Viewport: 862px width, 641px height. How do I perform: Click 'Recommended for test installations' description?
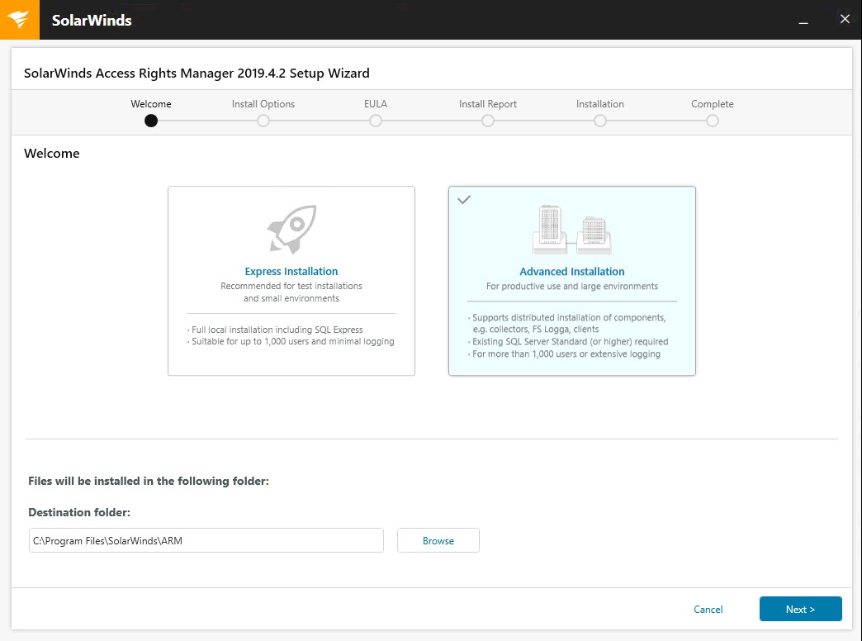(x=291, y=292)
